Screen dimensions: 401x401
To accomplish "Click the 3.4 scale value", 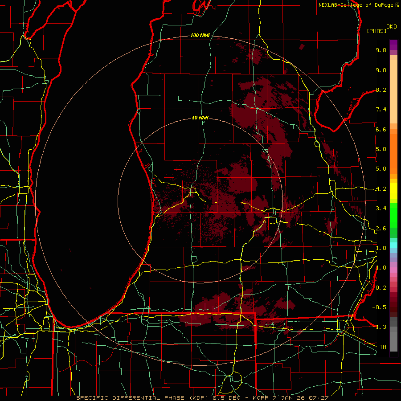I will (381, 209).
